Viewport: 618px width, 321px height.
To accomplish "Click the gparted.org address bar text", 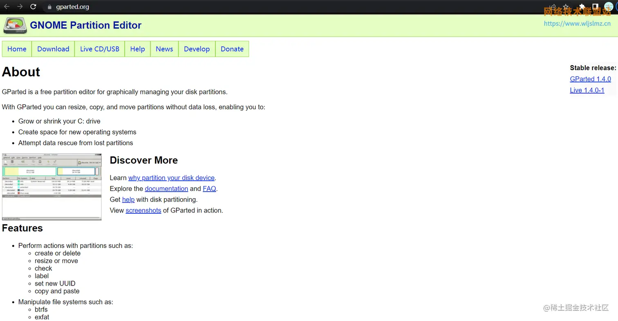I will [72, 7].
